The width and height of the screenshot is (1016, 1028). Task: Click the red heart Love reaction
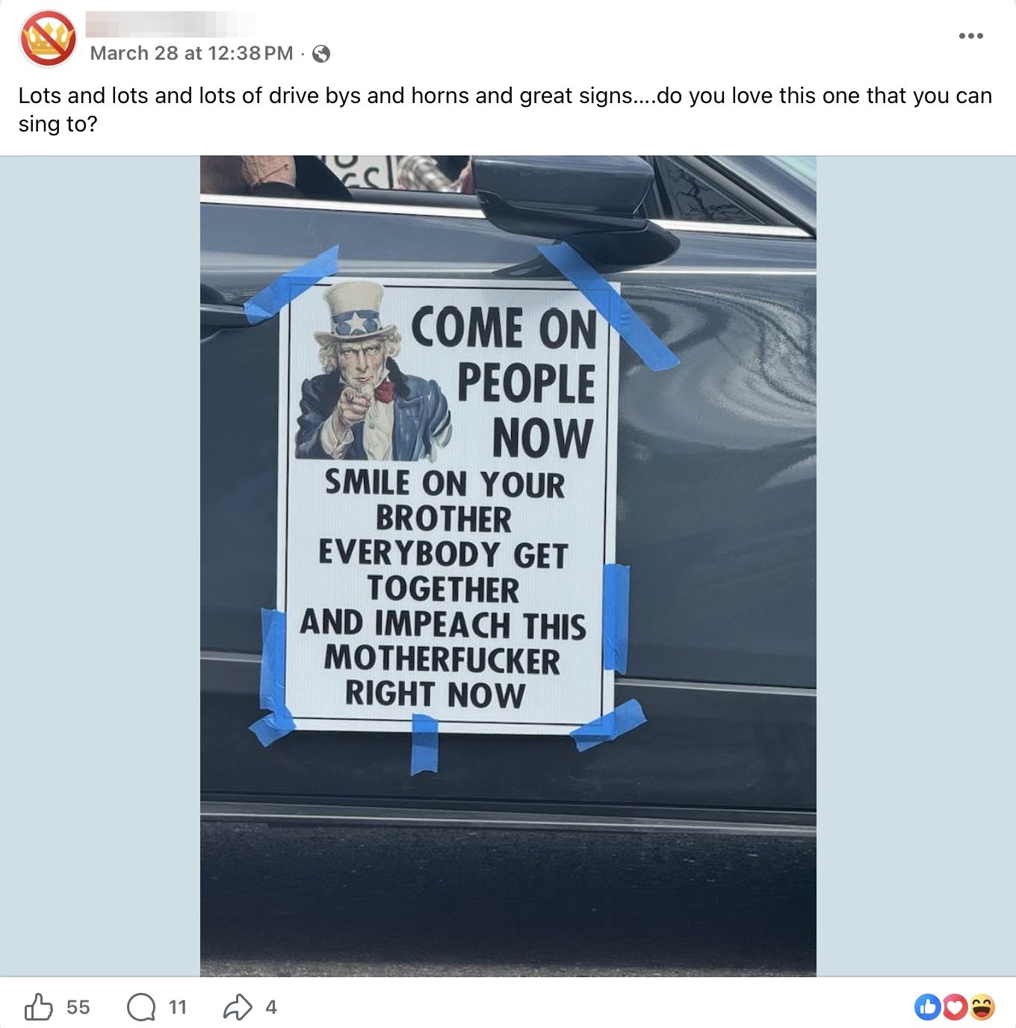click(955, 1007)
